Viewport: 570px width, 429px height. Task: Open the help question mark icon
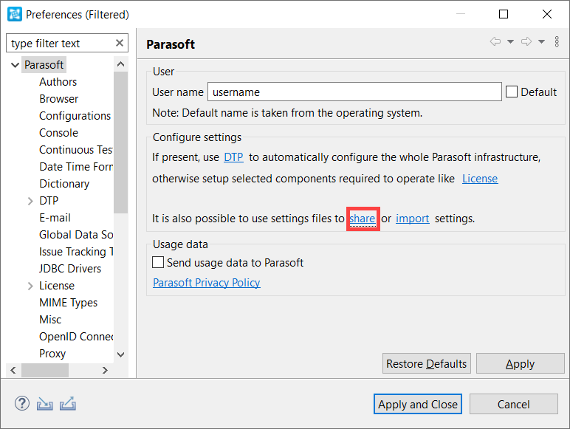pyautogui.click(x=22, y=404)
